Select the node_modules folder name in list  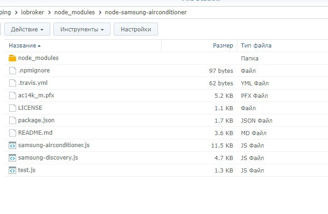(38, 58)
